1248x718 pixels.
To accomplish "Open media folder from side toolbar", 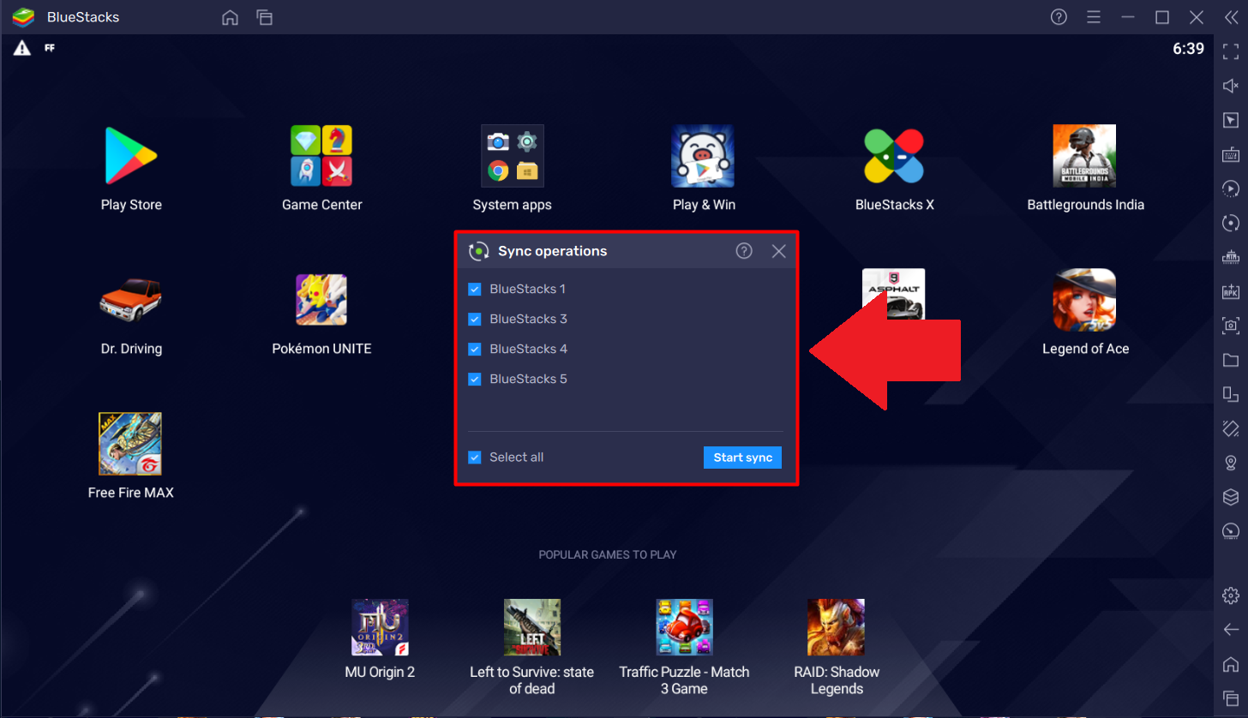I will [x=1231, y=360].
